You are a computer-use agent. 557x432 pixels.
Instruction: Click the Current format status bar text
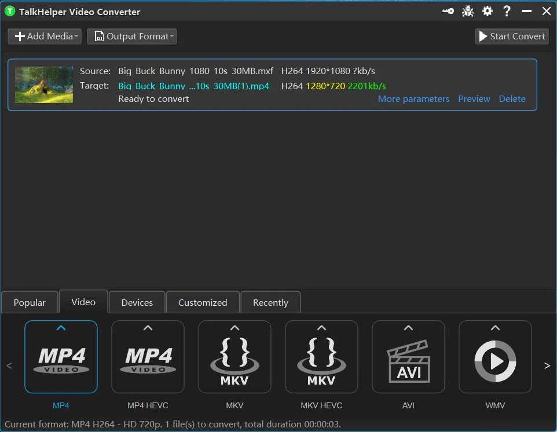[173, 424]
